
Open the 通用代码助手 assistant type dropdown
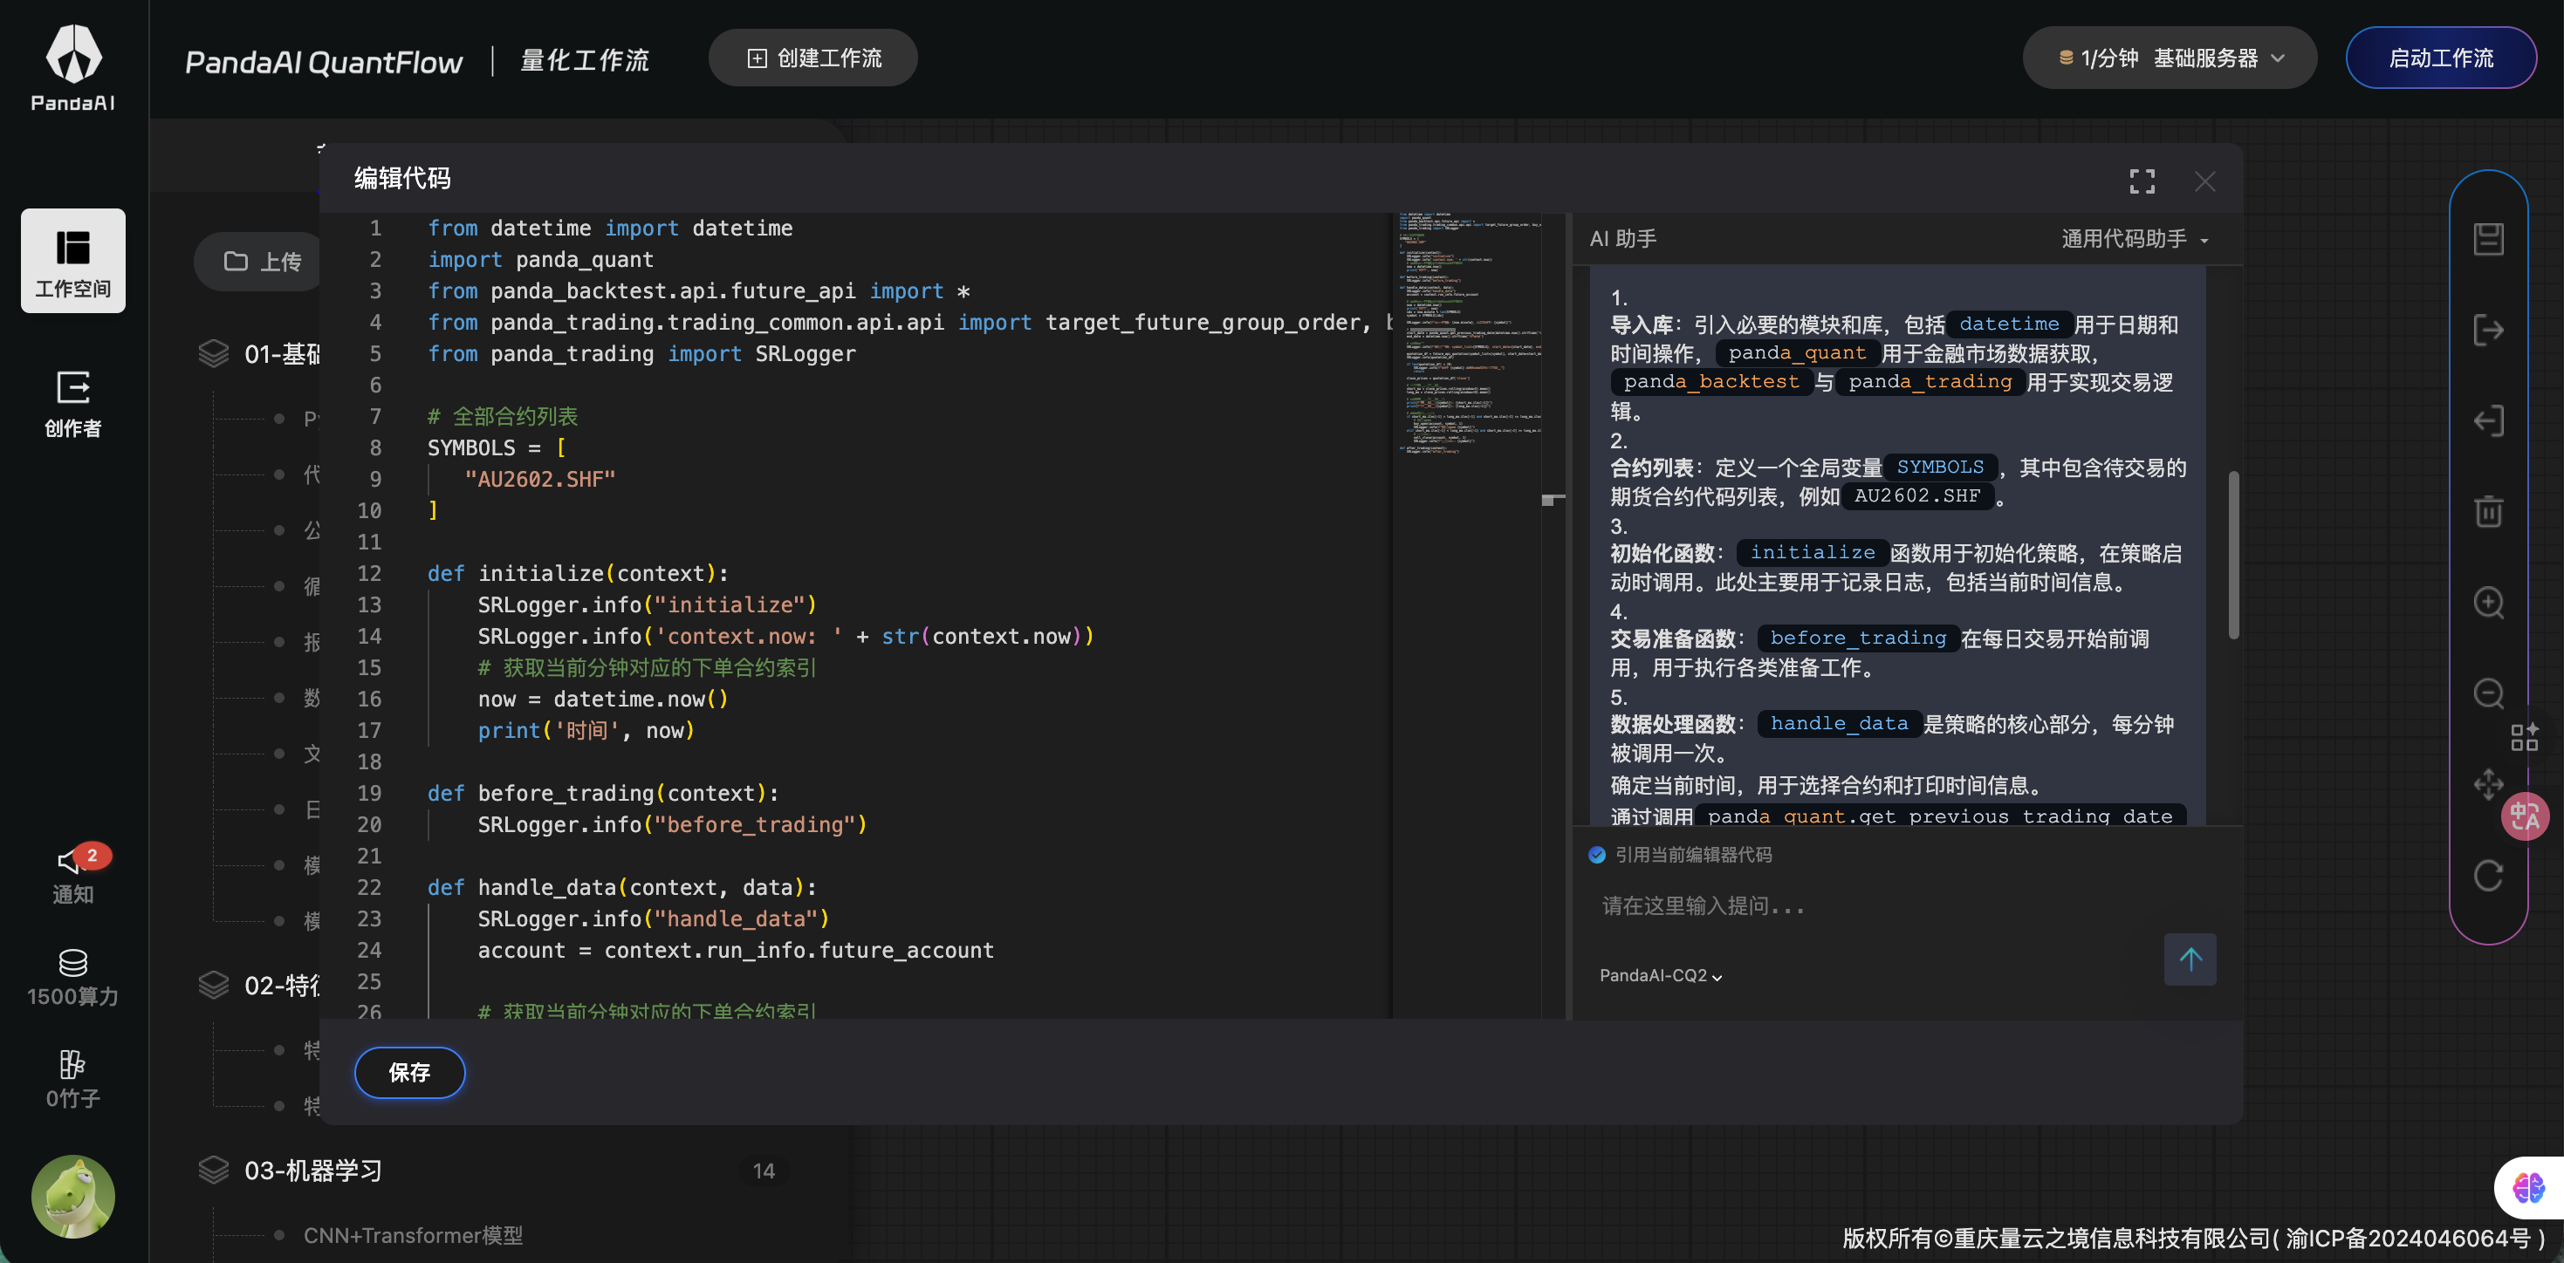point(2135,239)
